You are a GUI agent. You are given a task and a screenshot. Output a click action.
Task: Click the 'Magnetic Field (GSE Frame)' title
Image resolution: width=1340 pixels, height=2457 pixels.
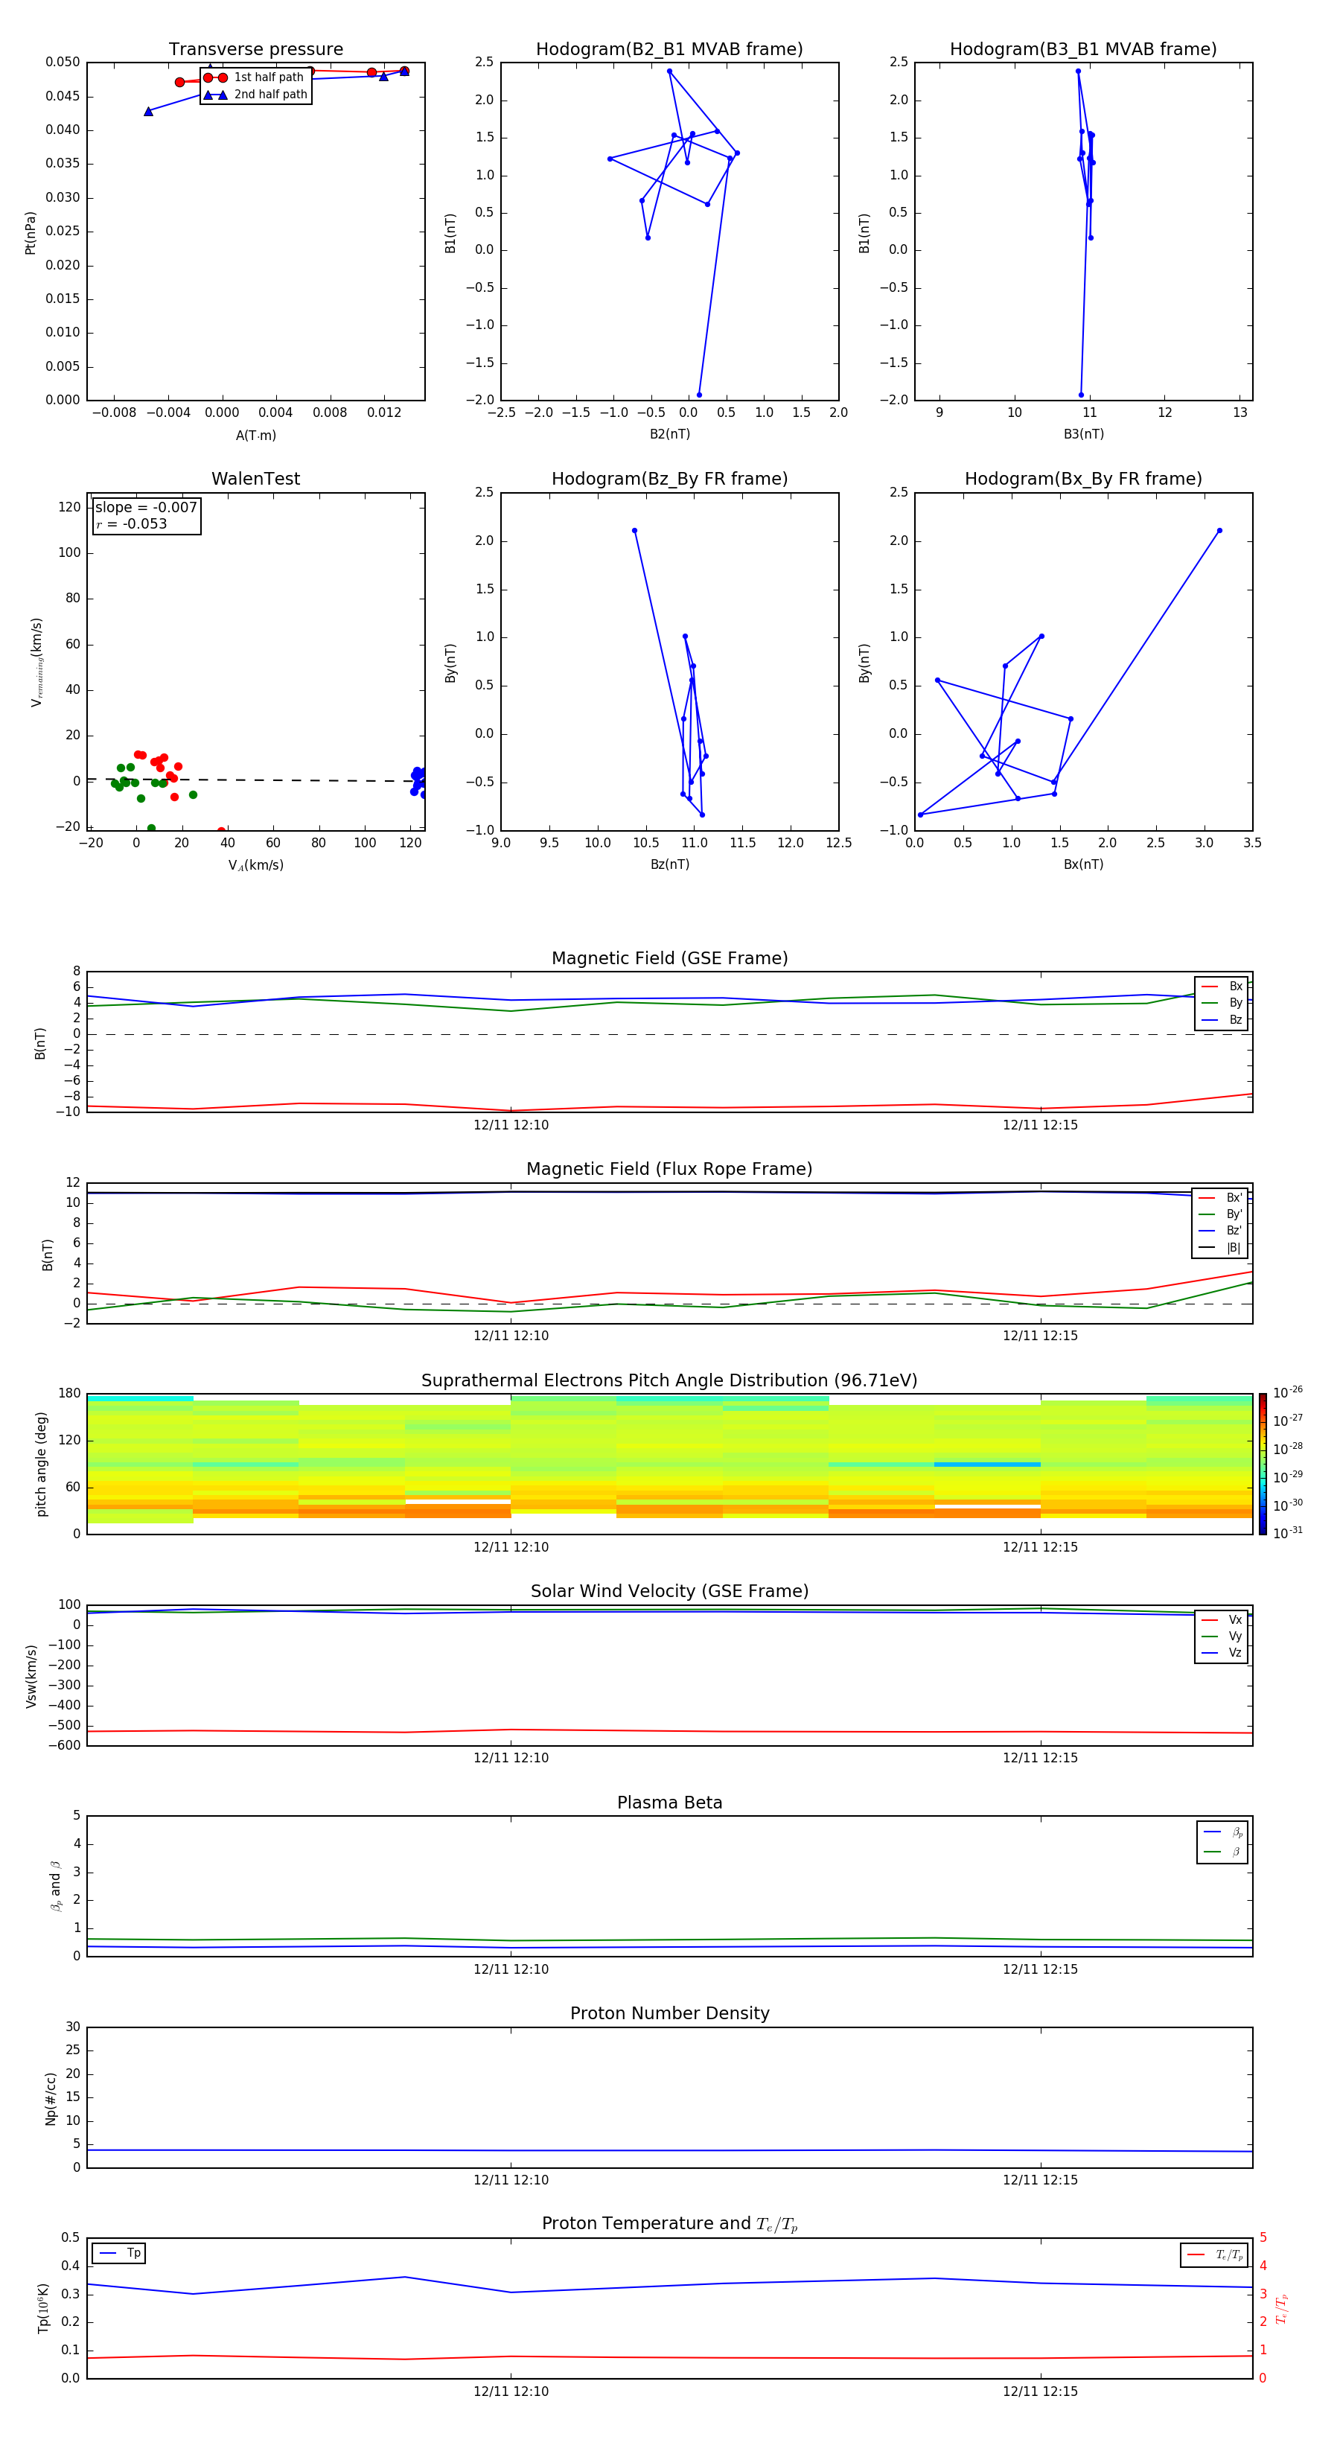click(669, 958)
